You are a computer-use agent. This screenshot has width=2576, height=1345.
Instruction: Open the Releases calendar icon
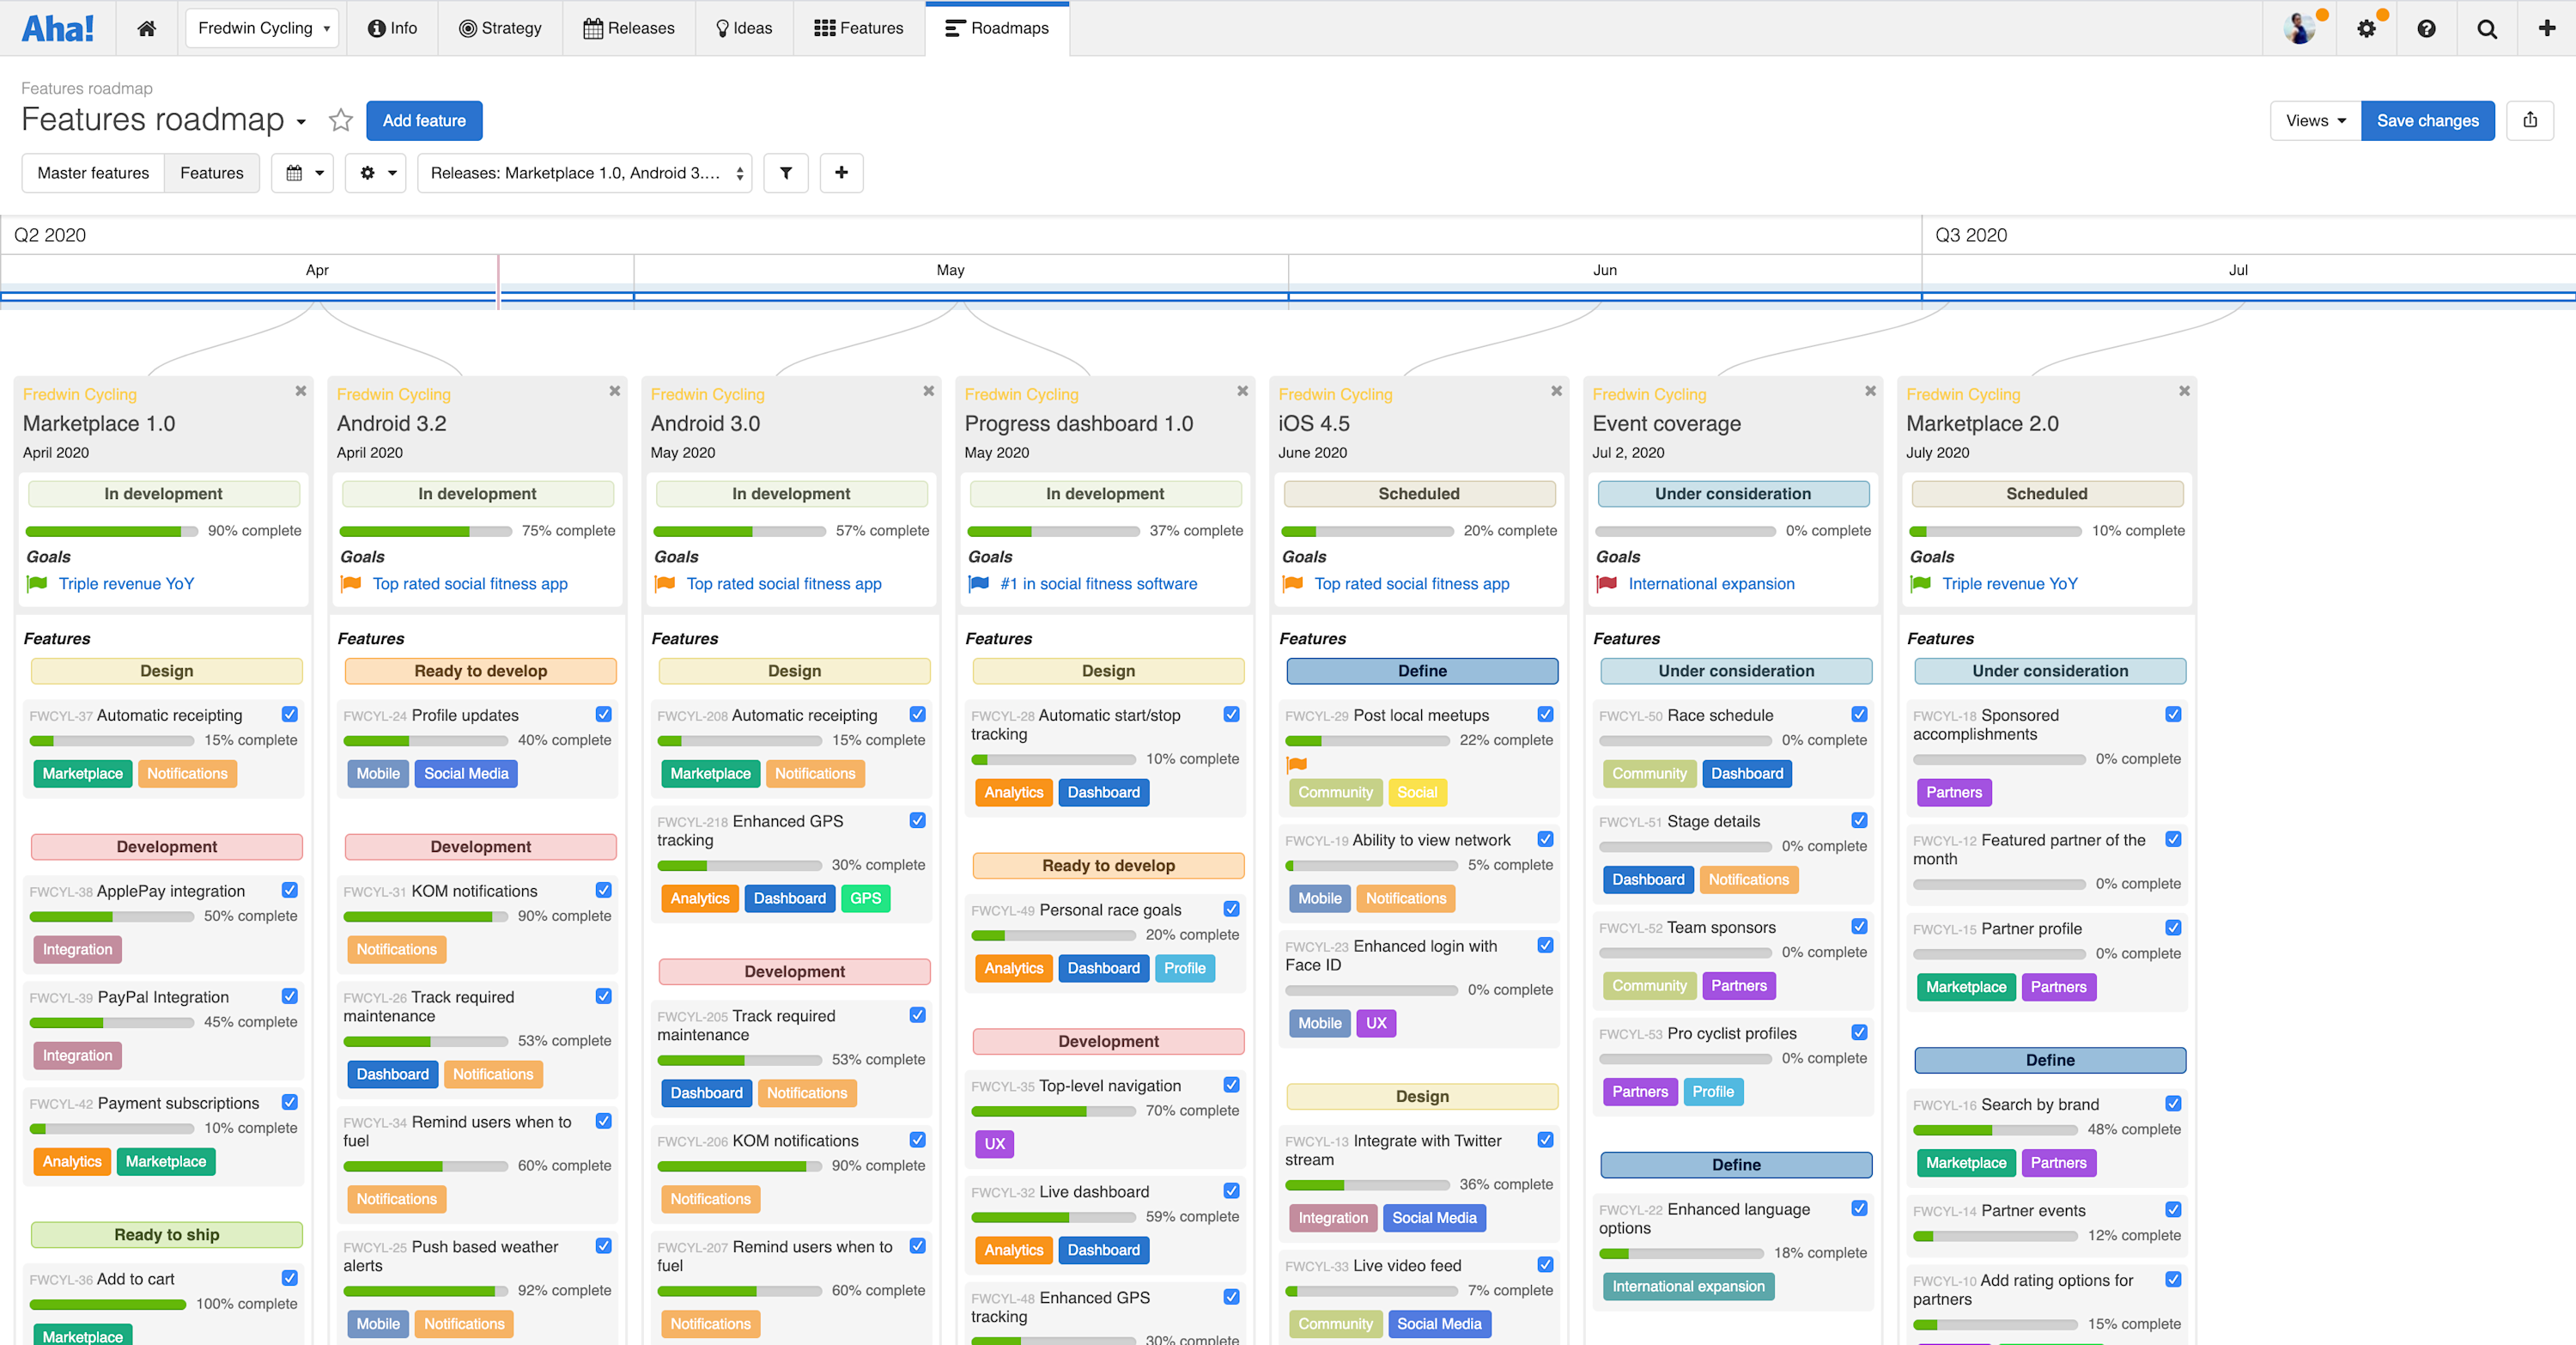594,28
